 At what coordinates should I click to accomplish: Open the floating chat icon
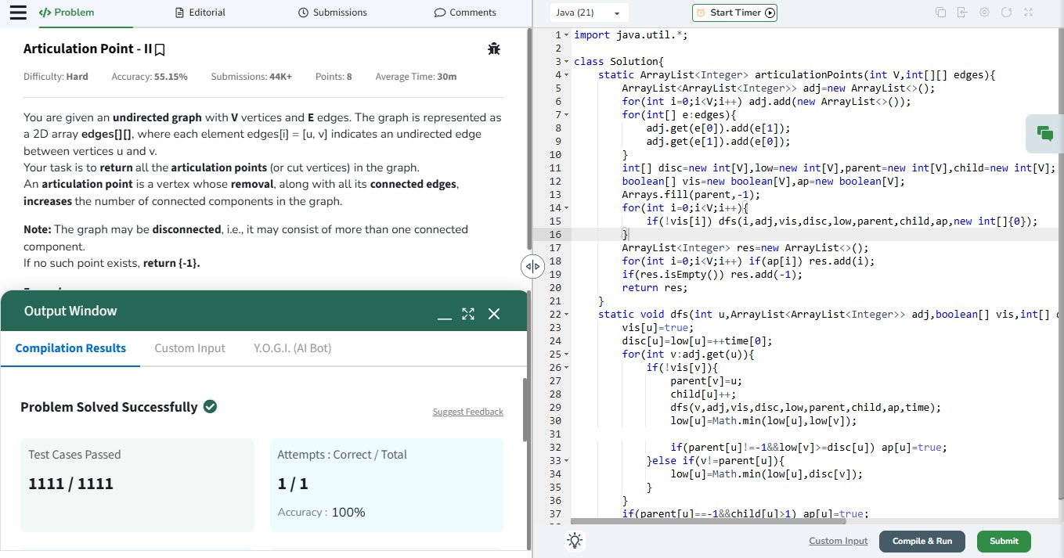pyautogui.click(x=1044, y=133)
